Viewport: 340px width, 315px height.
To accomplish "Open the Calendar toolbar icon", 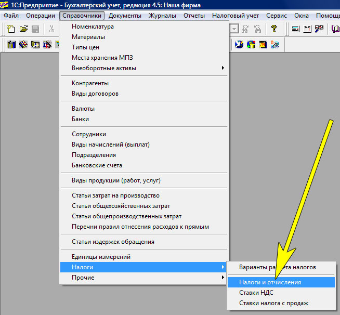I will pyautogui.click(x=307, y=29).
